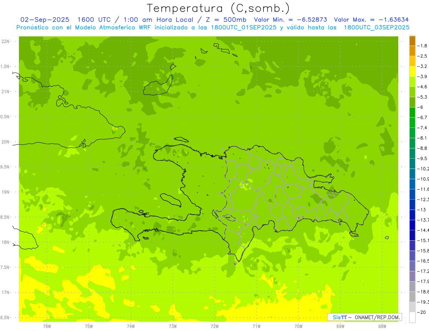The width and height of the screenshot is (429, 331).
Task: Click the 76W longitude axis label
Action: coord(47,326)
